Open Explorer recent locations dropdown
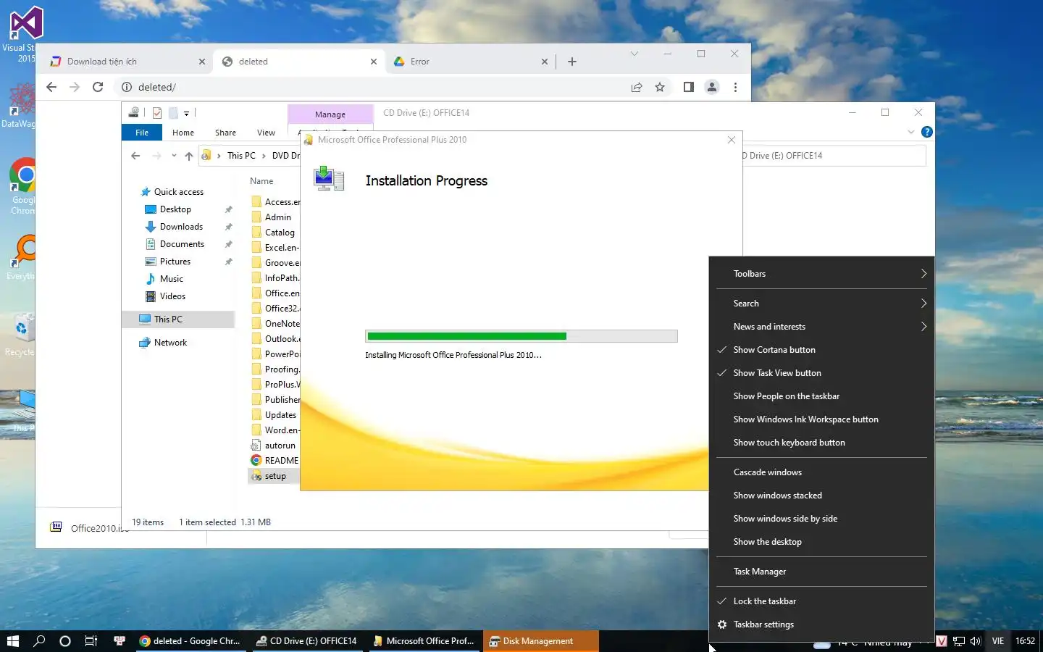 point(174,156)
